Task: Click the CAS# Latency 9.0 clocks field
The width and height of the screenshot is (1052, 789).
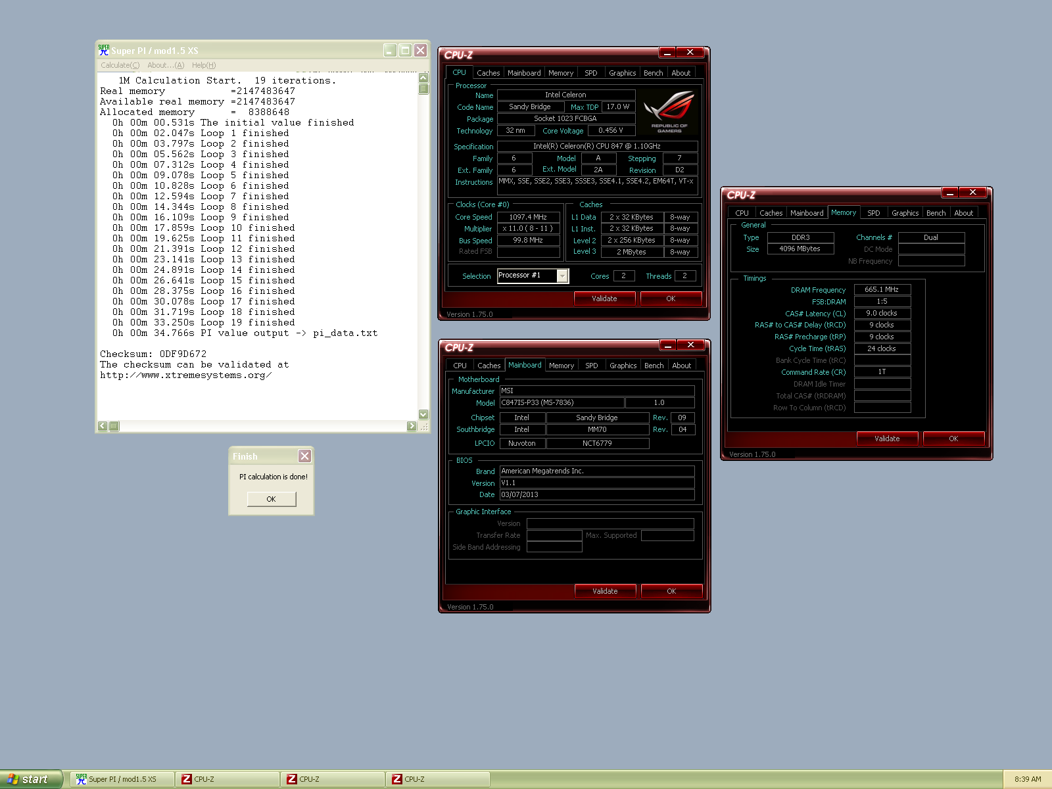Action: (x=882, y=313)
